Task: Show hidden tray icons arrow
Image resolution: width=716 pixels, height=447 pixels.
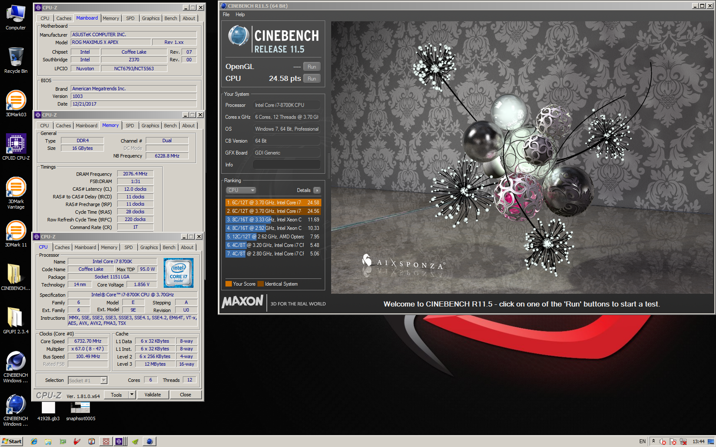Action: coord(653,441)
